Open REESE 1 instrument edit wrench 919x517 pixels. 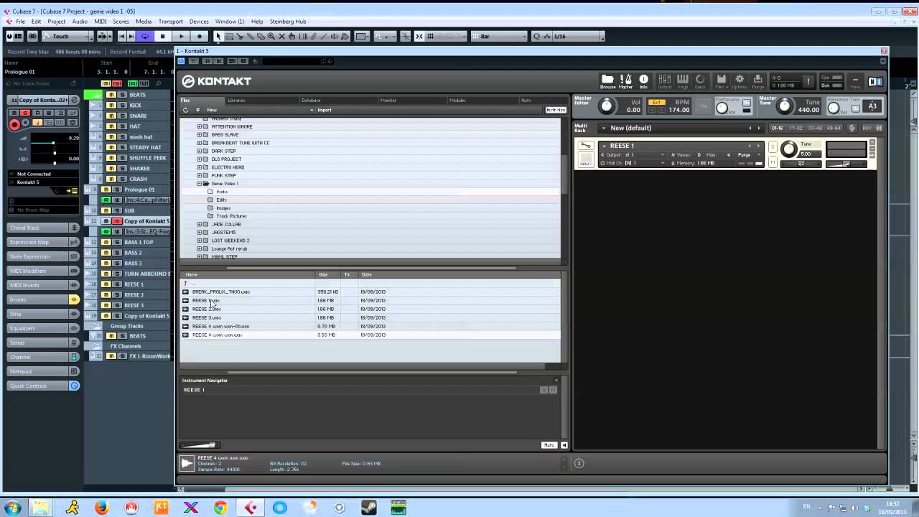tap(586, 146)
